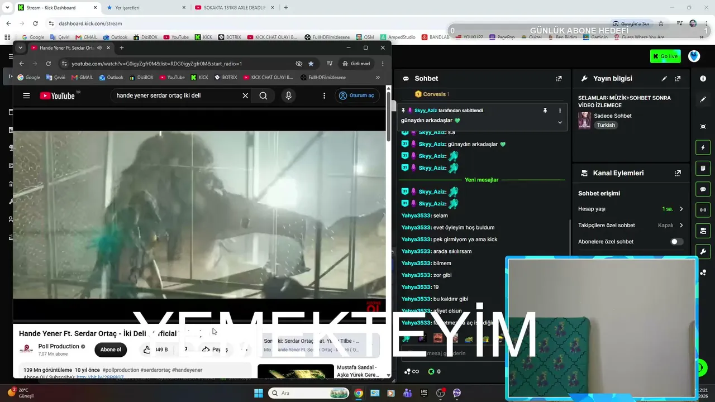Open YouTube settings three-dot menu

(x=324, y=95)
